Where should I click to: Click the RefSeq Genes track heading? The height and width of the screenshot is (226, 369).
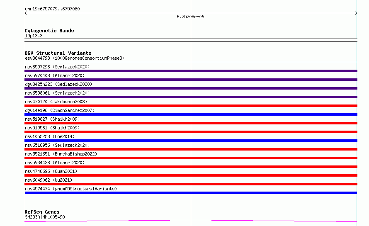pyautogui.click(x=42, y=212)
